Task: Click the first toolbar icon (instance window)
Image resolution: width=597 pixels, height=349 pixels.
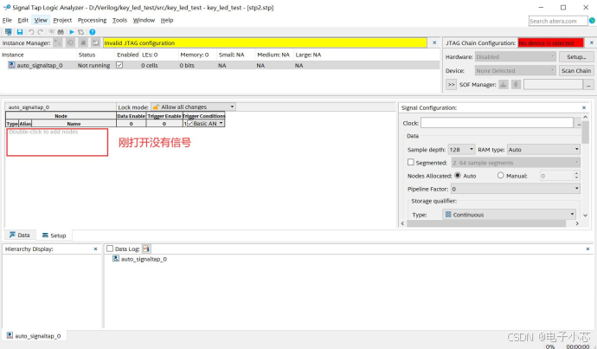Action: pos(8,32)
